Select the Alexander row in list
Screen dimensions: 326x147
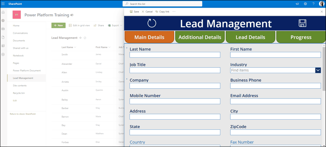(87, 64)
